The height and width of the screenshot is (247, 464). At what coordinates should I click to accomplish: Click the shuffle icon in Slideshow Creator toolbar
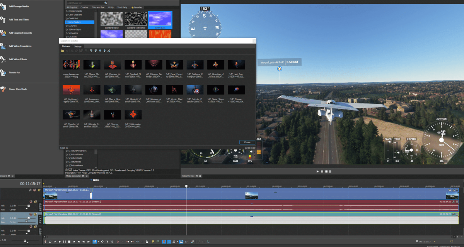109,51
